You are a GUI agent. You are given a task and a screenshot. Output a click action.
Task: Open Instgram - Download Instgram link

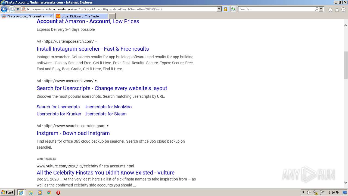(x=73, y=133)
